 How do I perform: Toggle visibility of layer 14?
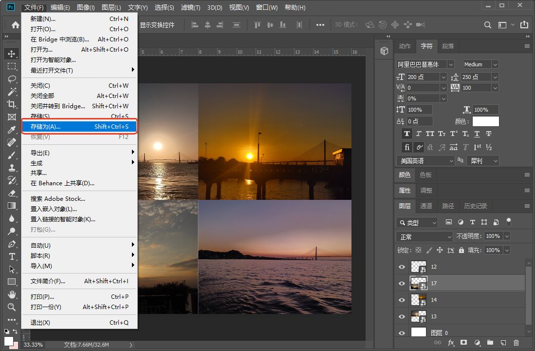click(x=402, y=300)
